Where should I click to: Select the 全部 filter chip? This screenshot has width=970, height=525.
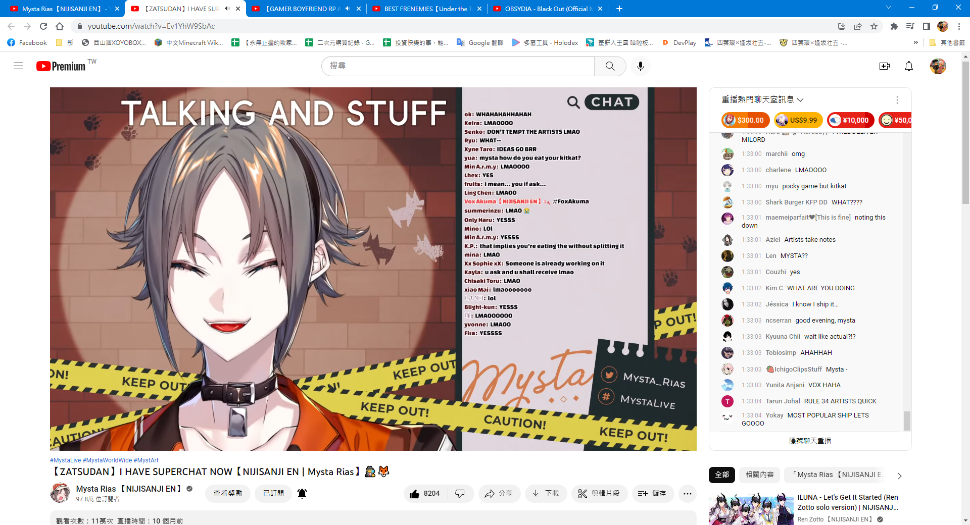722,475
